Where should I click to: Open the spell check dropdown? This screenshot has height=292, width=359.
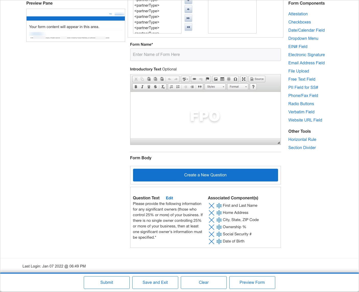[185, 79]
